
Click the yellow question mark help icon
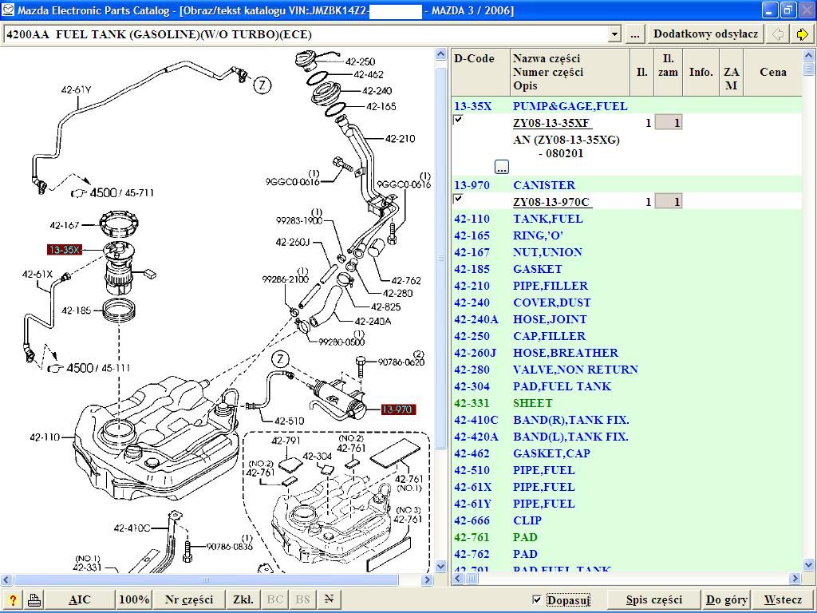(13, 600)
